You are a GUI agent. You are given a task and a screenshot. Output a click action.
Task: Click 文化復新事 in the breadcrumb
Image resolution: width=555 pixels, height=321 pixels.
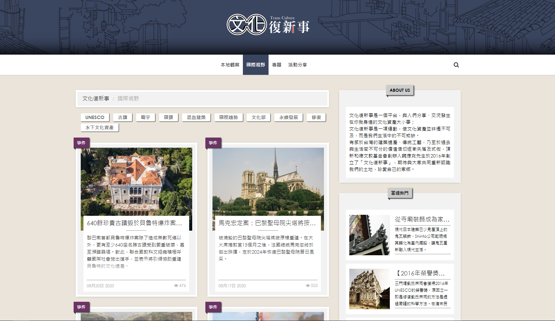[96, 98]
